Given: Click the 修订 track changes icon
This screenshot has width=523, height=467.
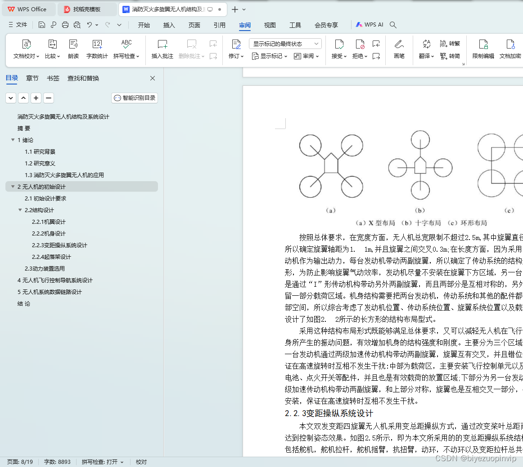Looking at the screenshot, I should click(236, 44).
